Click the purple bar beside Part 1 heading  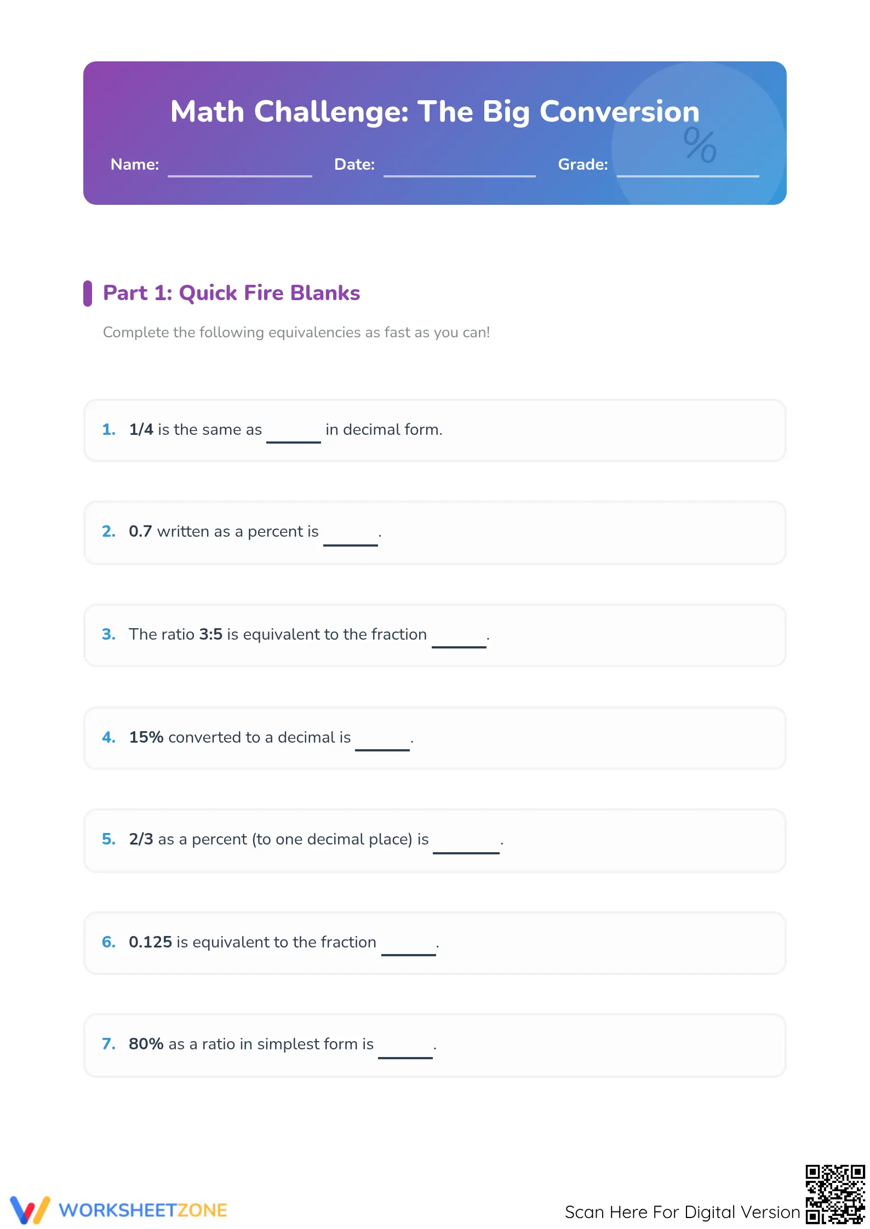(87, 294)
